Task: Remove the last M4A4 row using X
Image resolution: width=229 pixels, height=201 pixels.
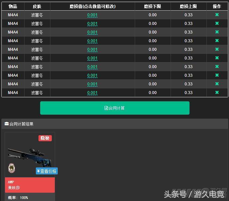Action: (217, 93)
